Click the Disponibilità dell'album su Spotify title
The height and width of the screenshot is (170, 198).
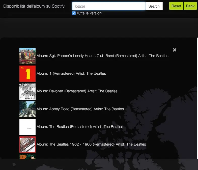tap(34, 6)
